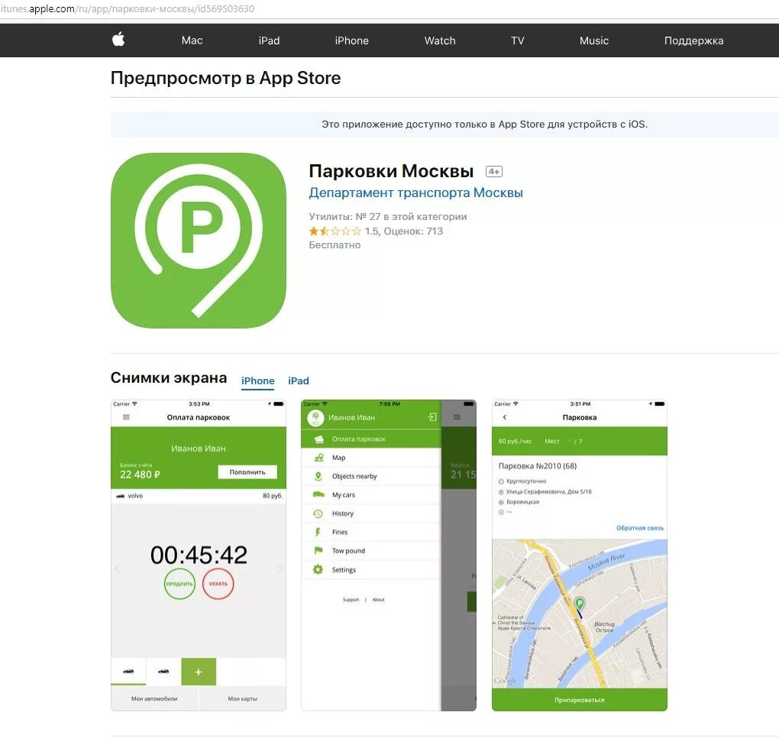Viewport: 779px width, 738px height.
Task: Open the Mac section
Action: coord(192,40)
